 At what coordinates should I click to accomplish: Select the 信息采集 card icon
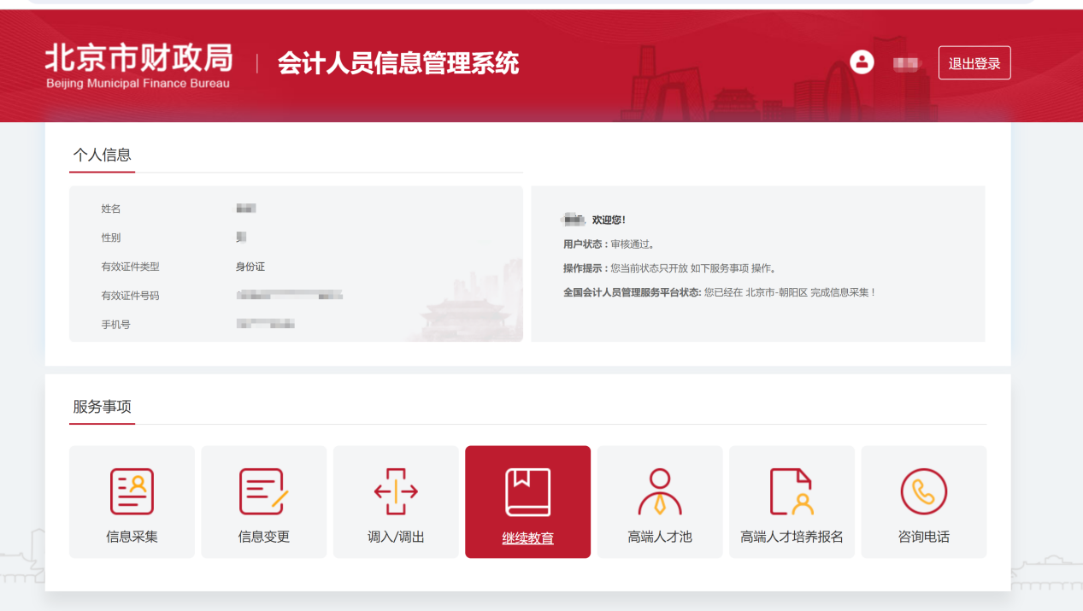coord(132,491)
